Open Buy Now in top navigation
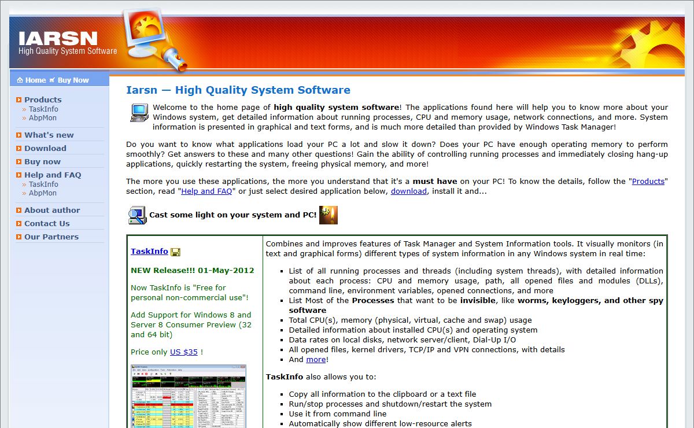Image resolution: width=694 pixels, height=428 pixels. (x=73, y=80)
